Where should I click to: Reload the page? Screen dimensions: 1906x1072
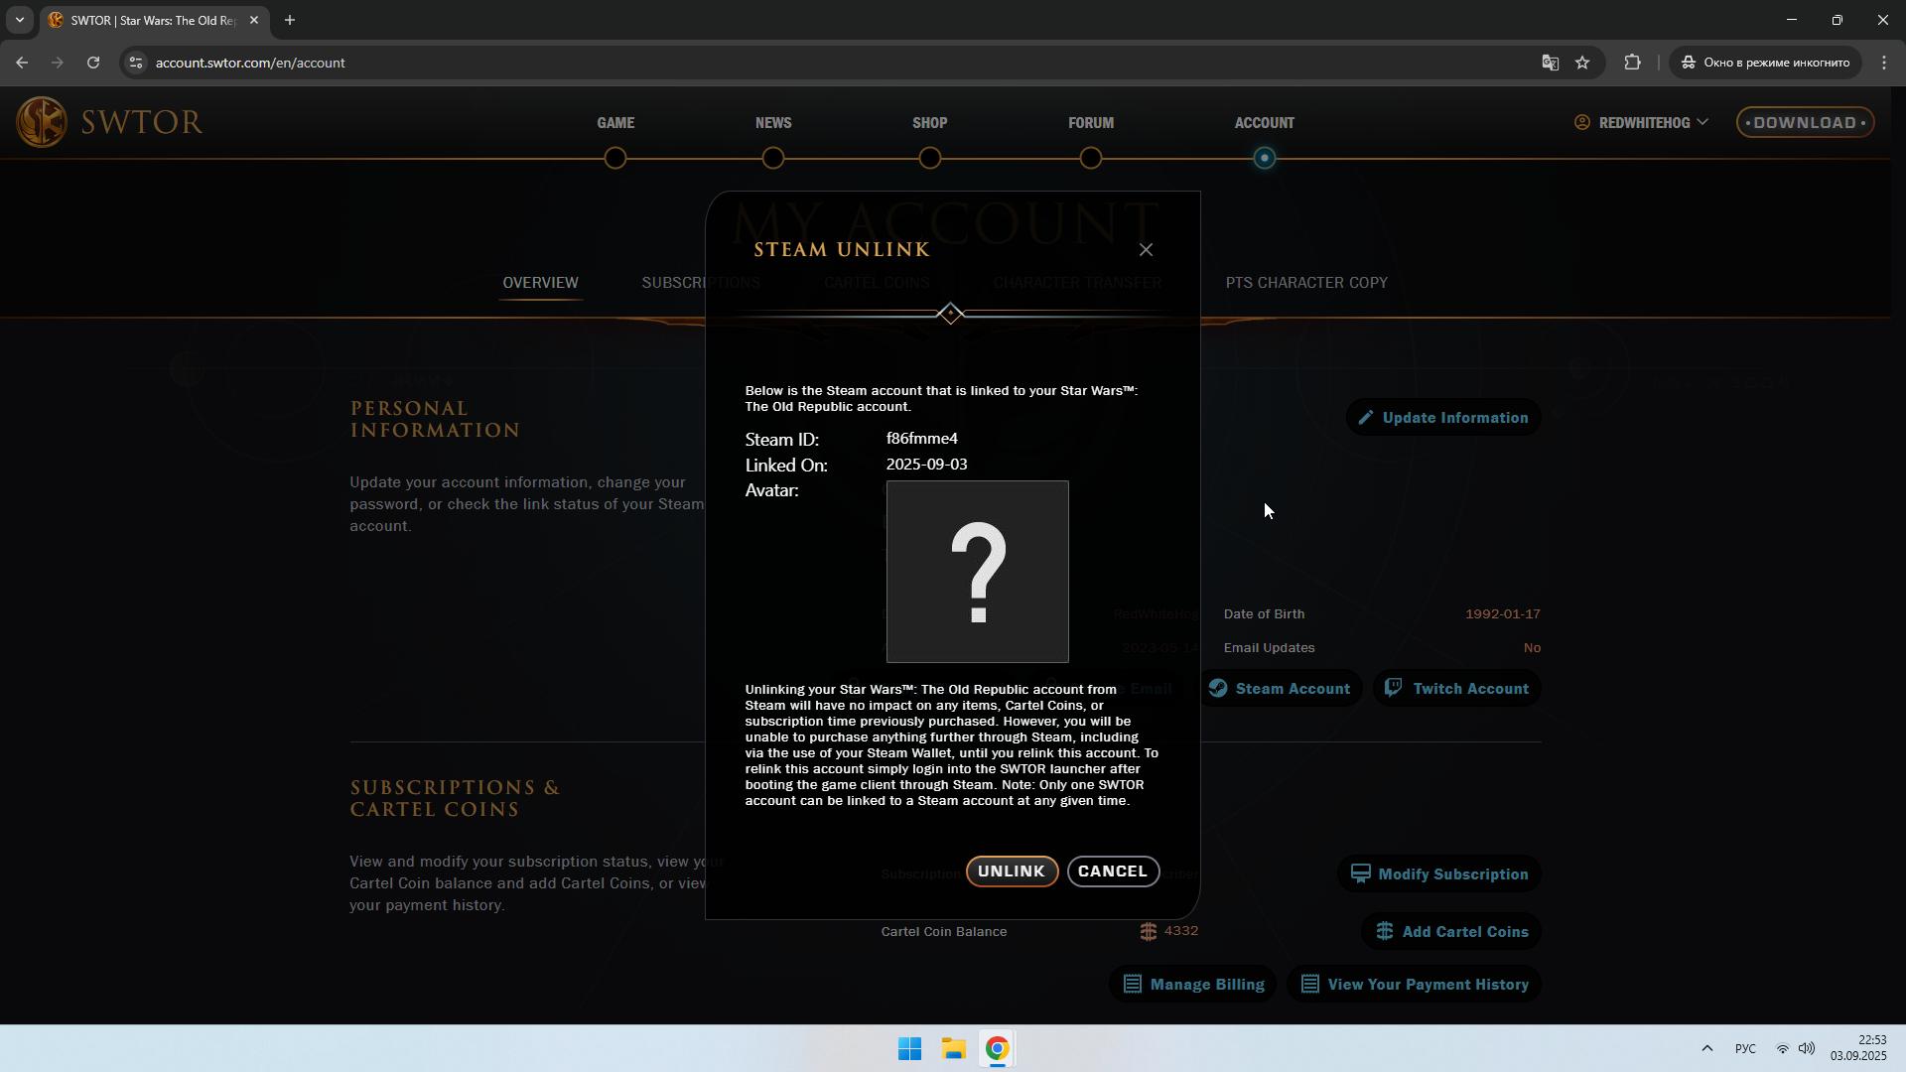click(x=93, y=63)
